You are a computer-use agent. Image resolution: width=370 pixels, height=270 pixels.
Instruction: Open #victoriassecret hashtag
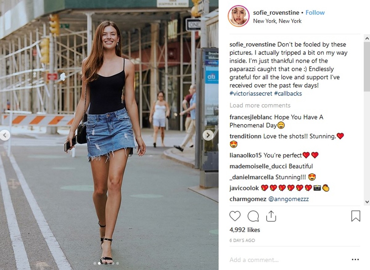[x=250, y=93]
